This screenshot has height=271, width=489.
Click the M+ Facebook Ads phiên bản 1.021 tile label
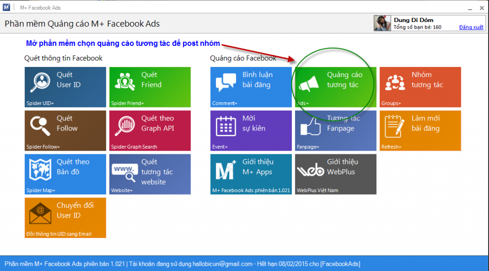(251, 190)
